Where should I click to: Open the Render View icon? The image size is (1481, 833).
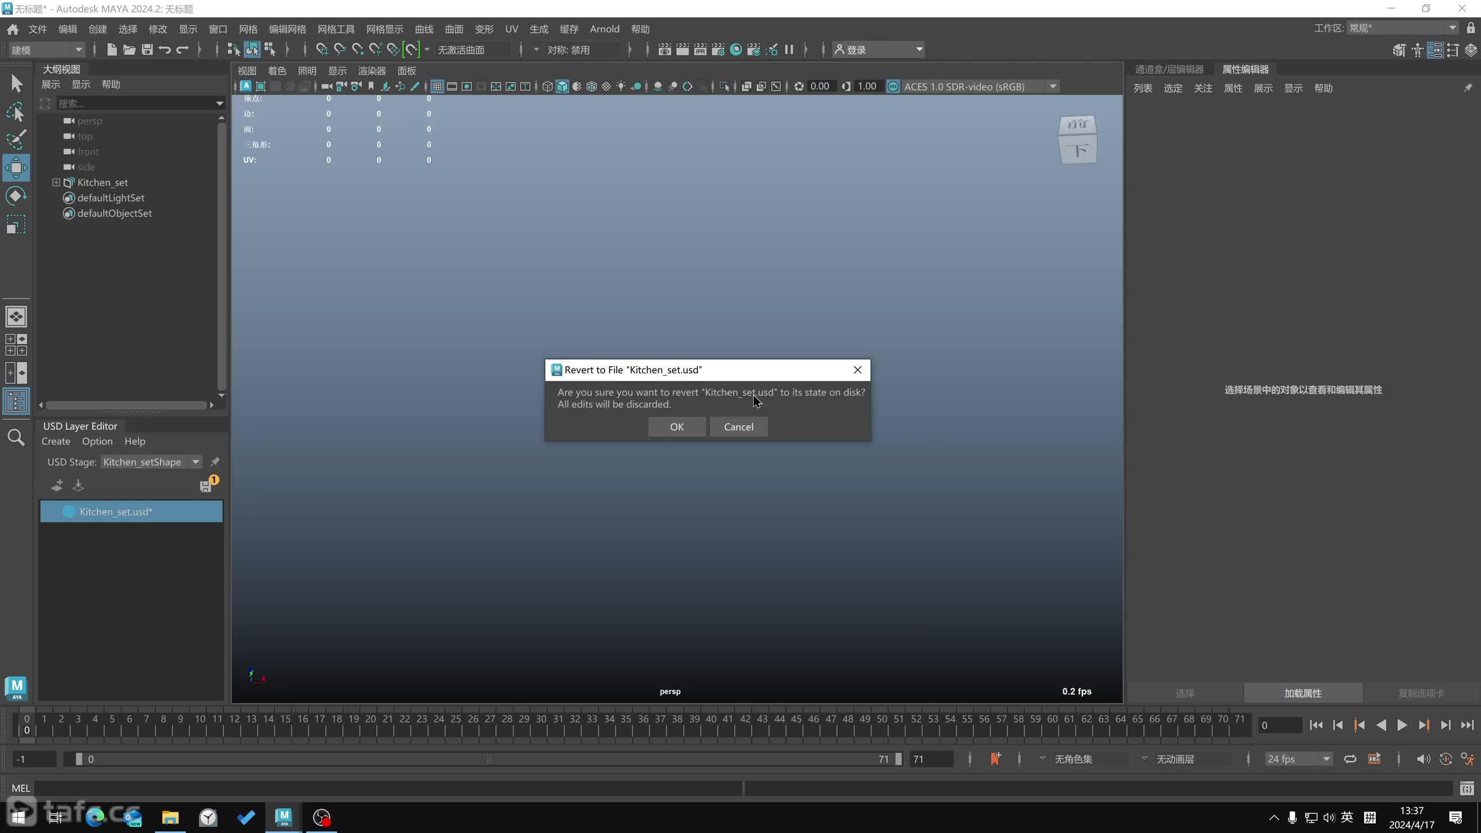(x=665, y=50)
